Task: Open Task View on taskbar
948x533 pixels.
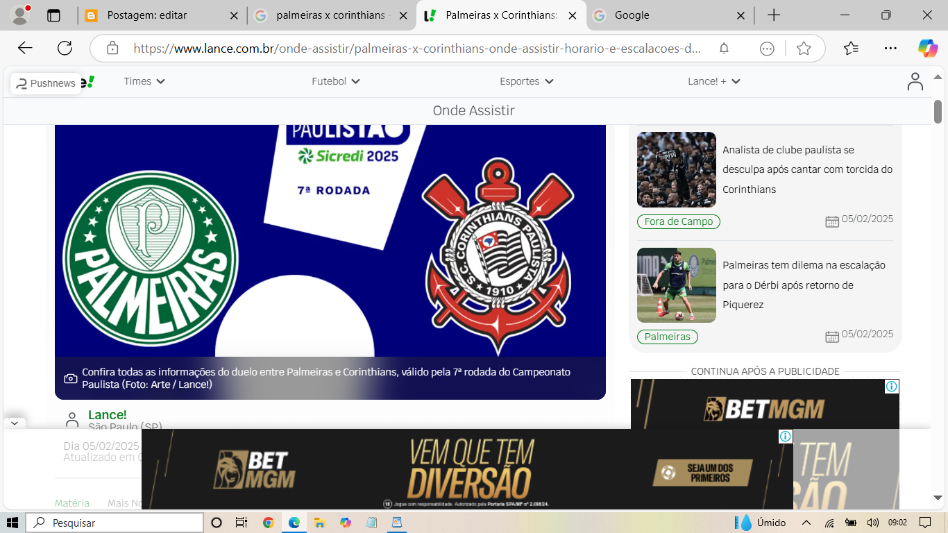Action: (241, 523)
